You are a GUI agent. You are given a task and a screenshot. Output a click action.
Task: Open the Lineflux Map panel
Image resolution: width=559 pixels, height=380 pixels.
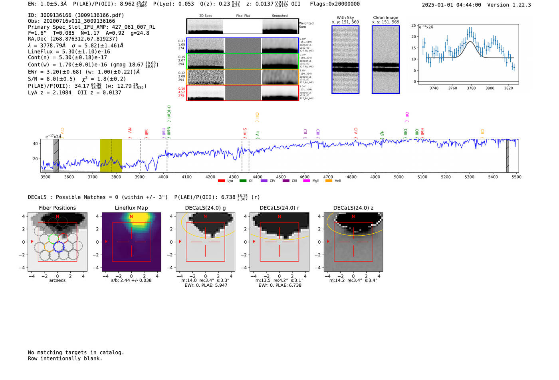(x=131, y=242)
